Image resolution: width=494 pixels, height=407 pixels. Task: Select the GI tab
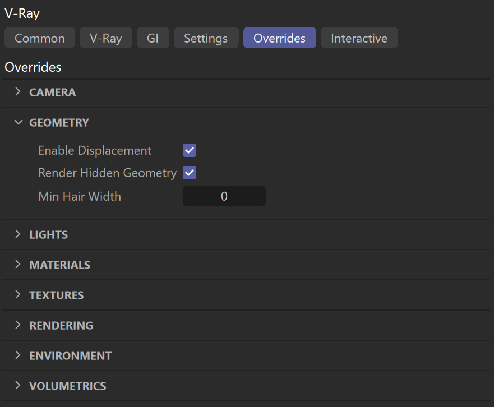[153, 38]
